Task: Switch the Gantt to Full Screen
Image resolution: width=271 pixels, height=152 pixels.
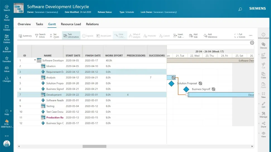Action: click(240, 36)
